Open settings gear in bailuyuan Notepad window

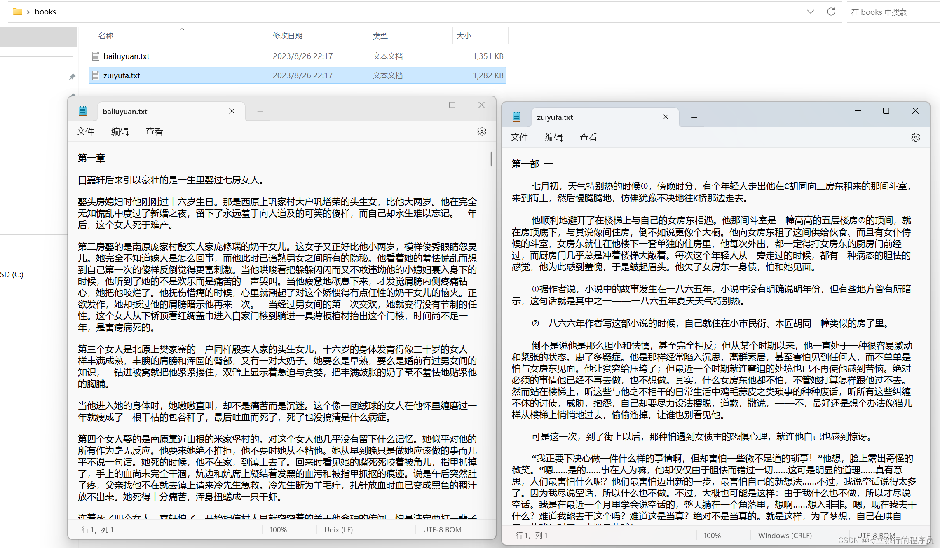[x=481, y=131]
